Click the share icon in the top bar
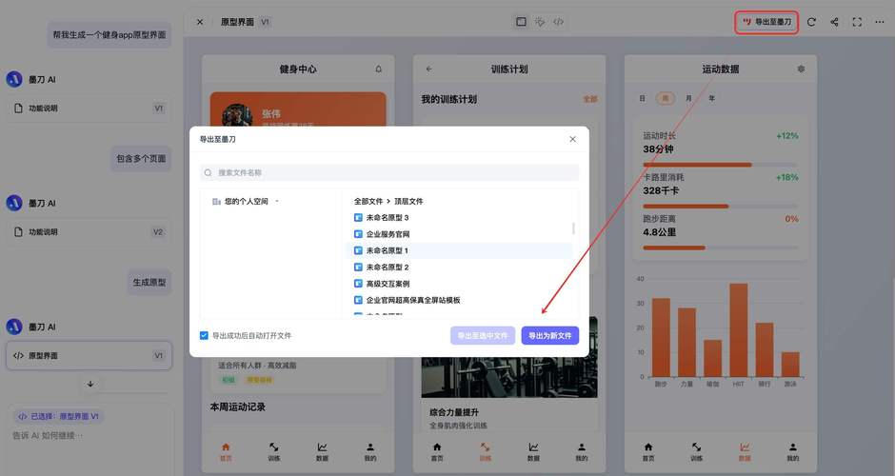The image size is (895, 476). pos(834,22)
